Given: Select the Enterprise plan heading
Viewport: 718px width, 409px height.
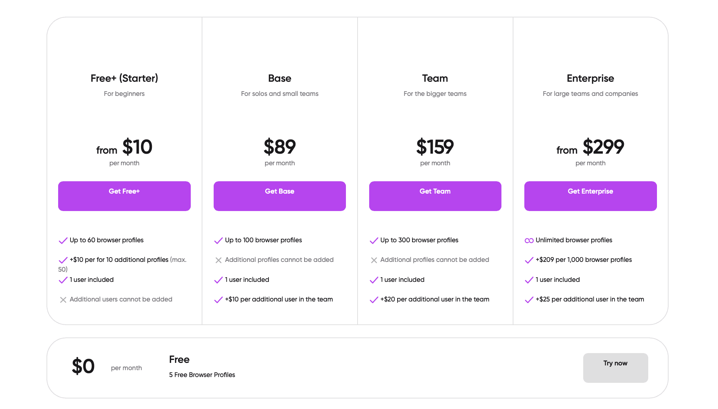Looking at the screenshot, I should pyautogui.click(x=590, y=78).
